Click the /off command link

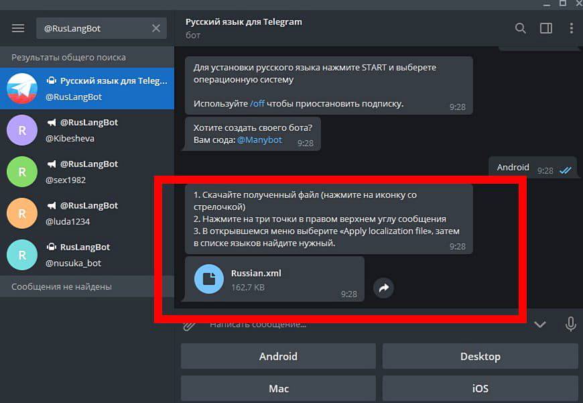(x=257, y=104)
